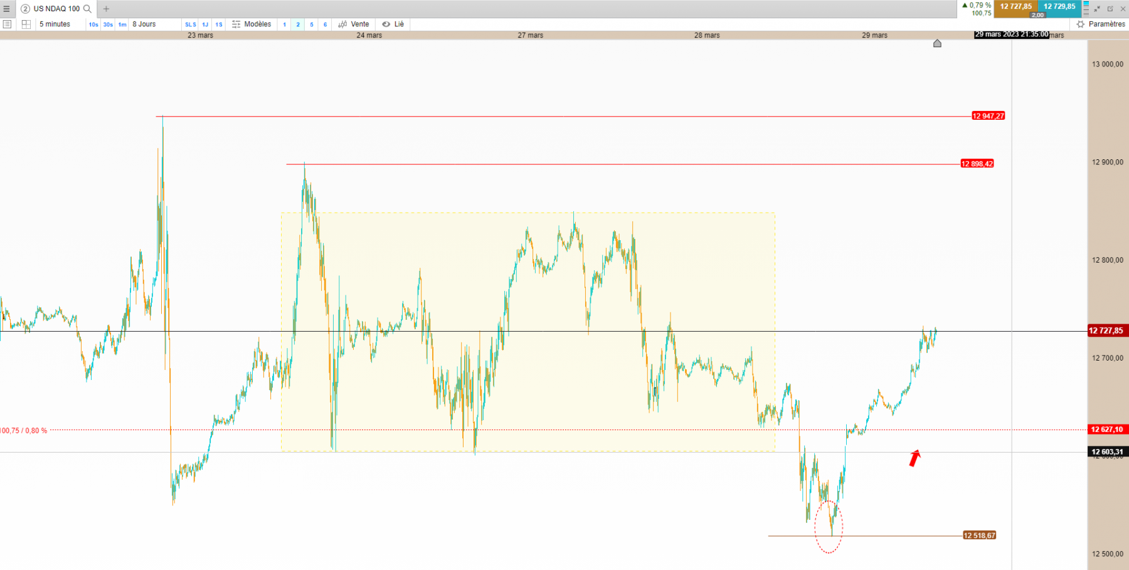Click the 12 800,00 price axis label
Viewport: 1129px width, 570px height.
pos(1108,260)
